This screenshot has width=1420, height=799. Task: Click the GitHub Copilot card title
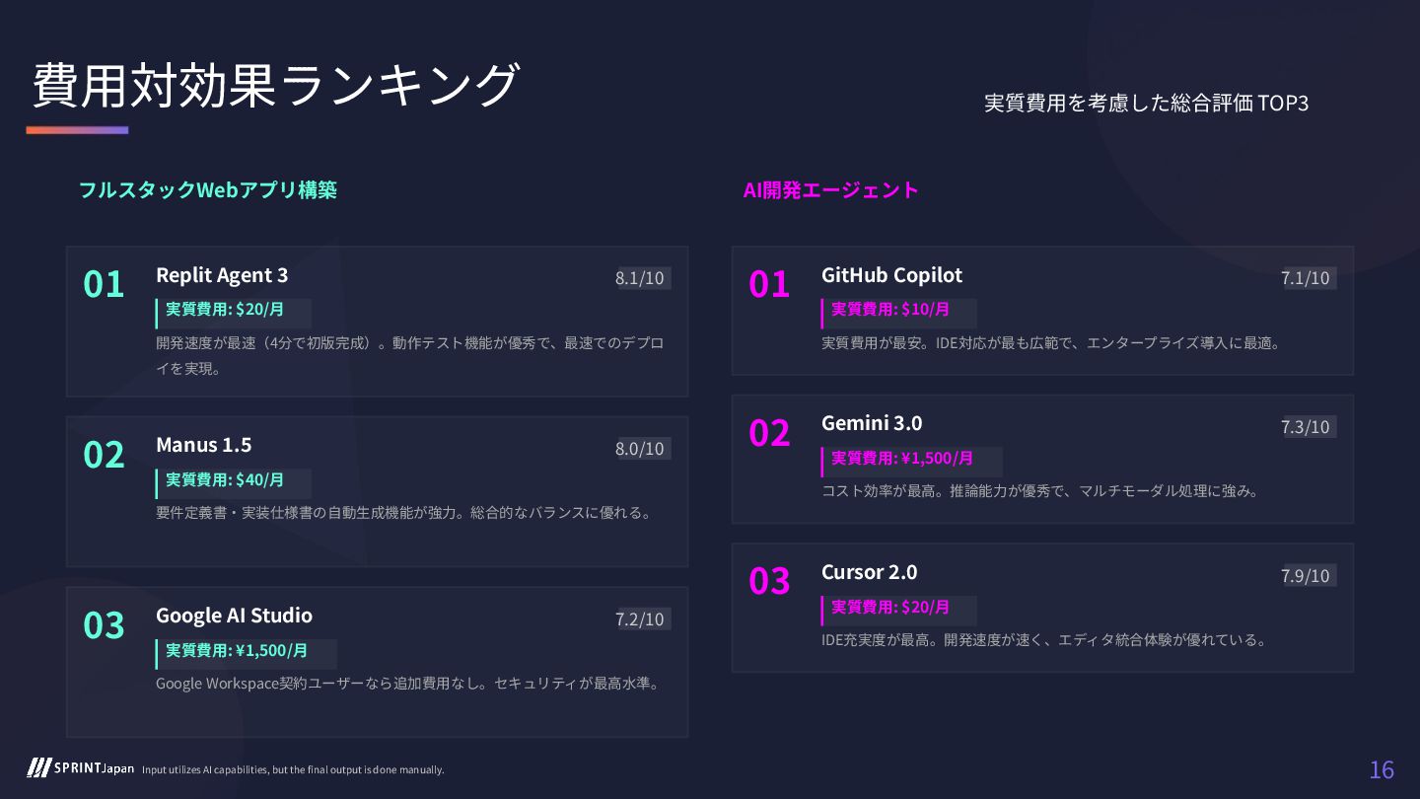point(891,275)
